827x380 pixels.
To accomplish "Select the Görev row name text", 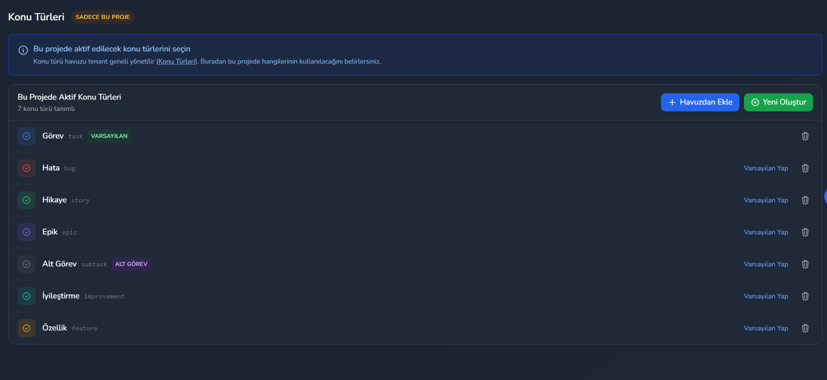I will coord(53,136).
